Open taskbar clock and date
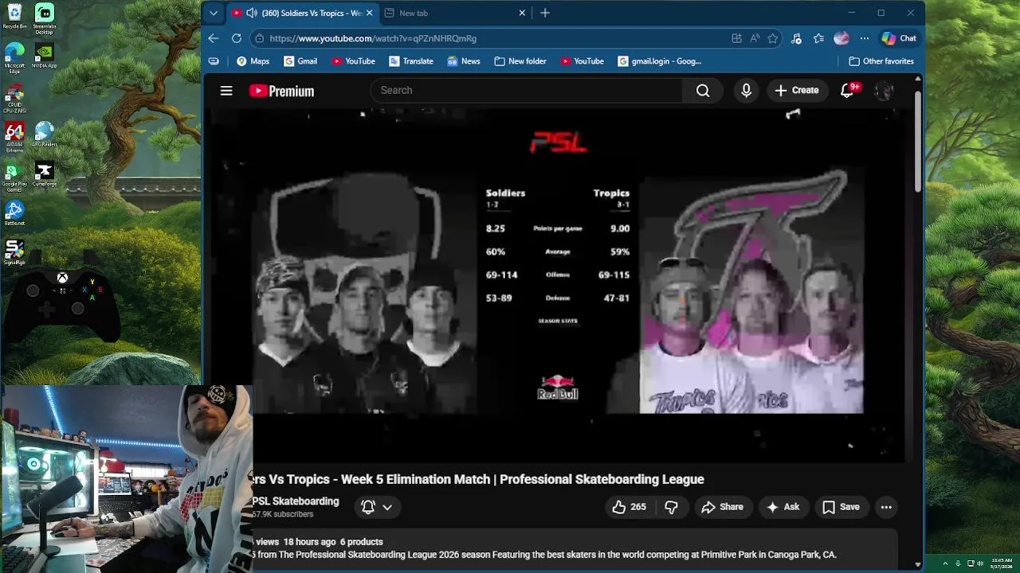The image size is (1020, 573). click(x=1003, y=563)
